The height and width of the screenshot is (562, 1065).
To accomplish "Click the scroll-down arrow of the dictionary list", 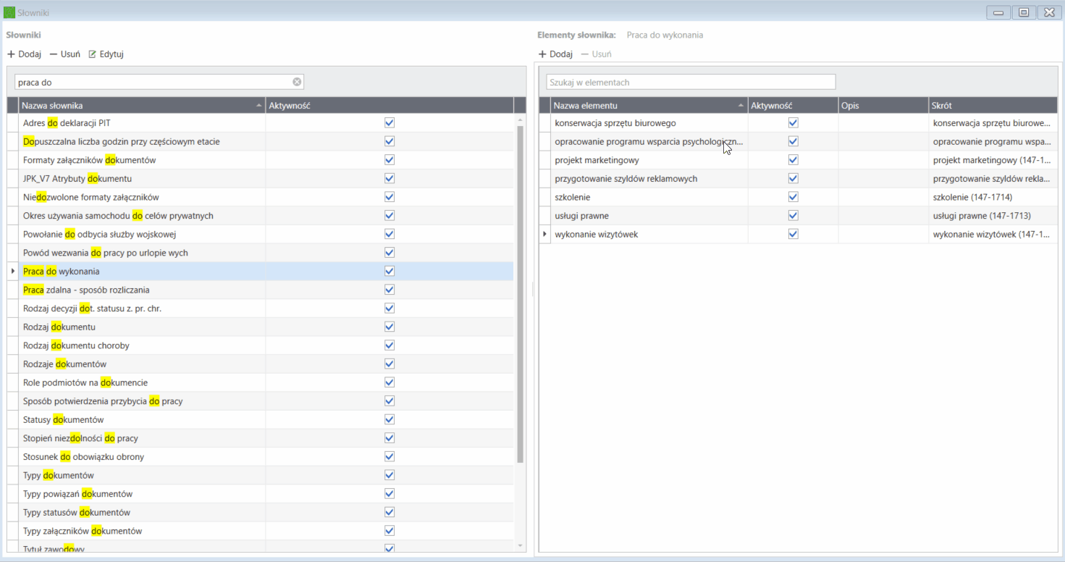I will coord(520,545).
